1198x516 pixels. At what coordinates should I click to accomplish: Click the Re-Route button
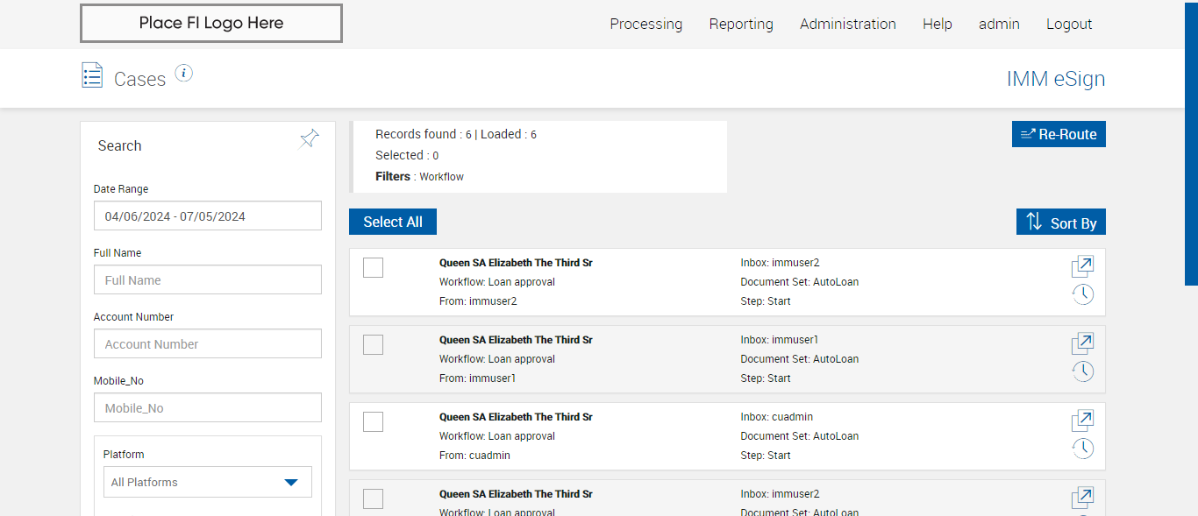pyautogui.click(x=1059, y=134)
